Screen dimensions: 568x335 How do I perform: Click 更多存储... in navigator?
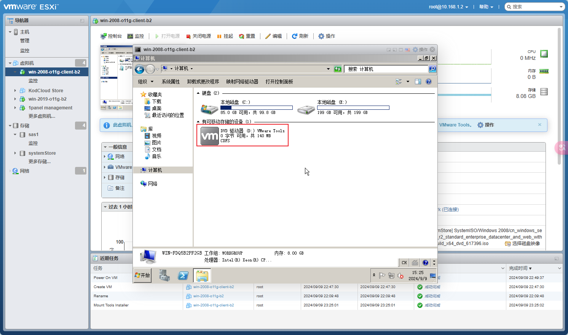pos(40,162)
